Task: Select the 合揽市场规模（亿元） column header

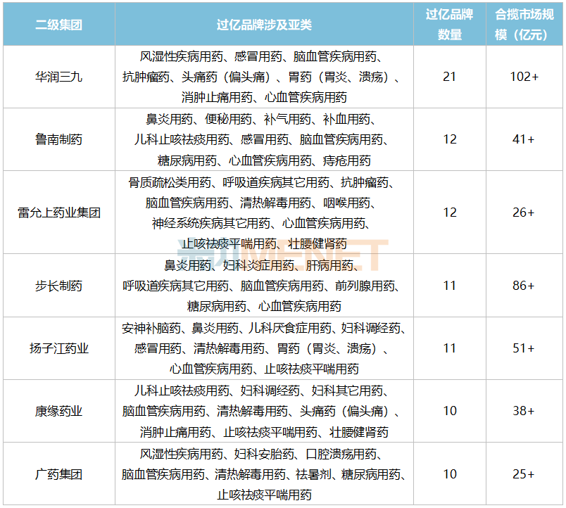Action: (x=523, y=25)
